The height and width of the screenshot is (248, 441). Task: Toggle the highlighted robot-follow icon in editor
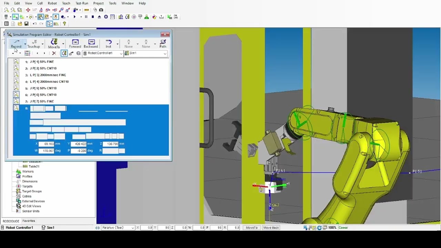(x=64, y=53)
